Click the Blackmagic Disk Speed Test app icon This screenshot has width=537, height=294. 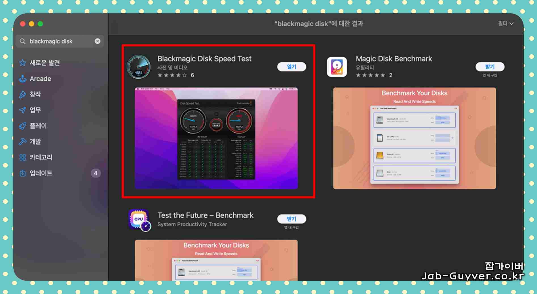139,67
